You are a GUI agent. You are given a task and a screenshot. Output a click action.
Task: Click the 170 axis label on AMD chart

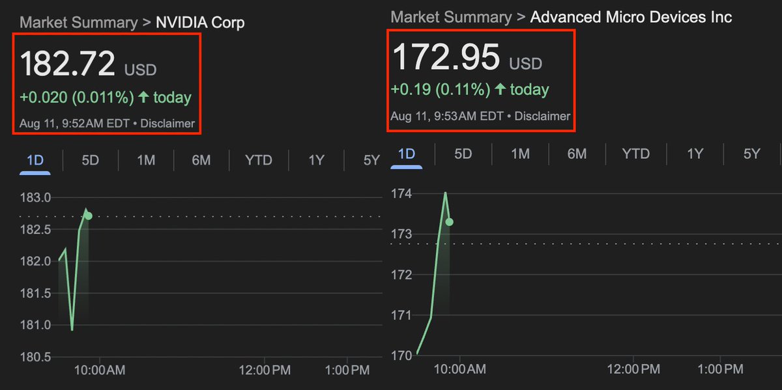tap(401, 355)
